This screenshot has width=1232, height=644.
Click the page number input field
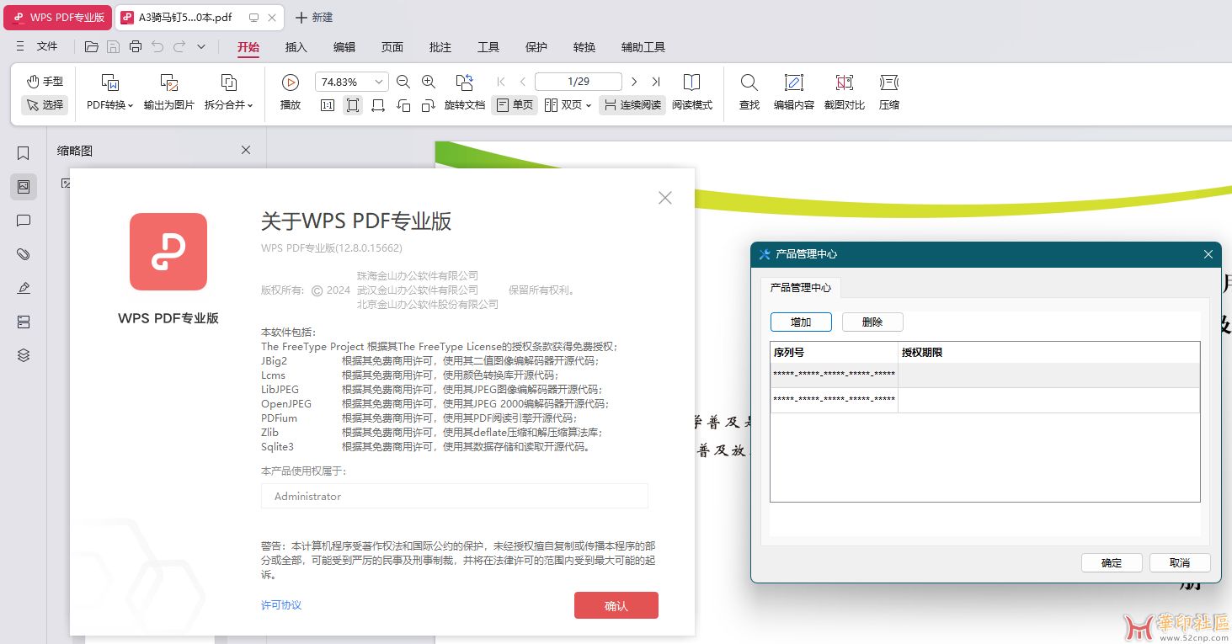(x=578, y=82)
